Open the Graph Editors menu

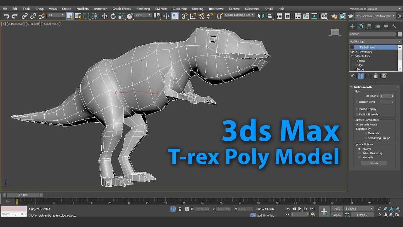click(122, 9)
